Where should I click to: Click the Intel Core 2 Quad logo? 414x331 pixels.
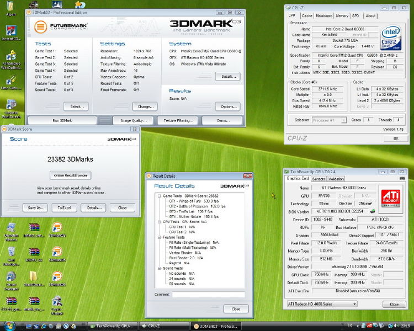tap(391, 38)
